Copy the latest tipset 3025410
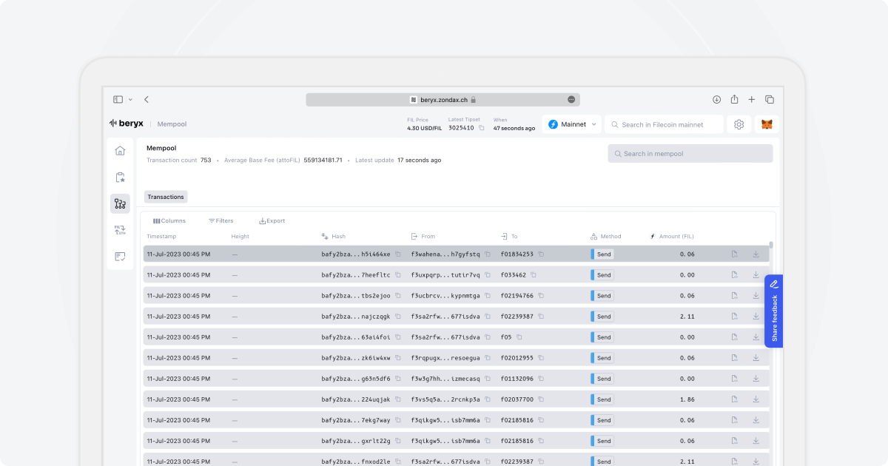Viewport: 888px width, 466px height. (x=481, y=128)
